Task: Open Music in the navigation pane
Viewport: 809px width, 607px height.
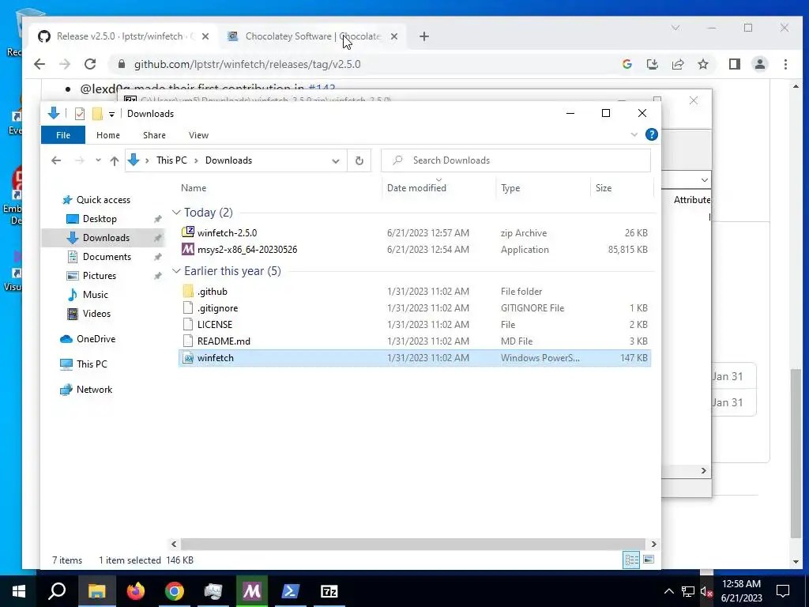Action: coord(95,295)
